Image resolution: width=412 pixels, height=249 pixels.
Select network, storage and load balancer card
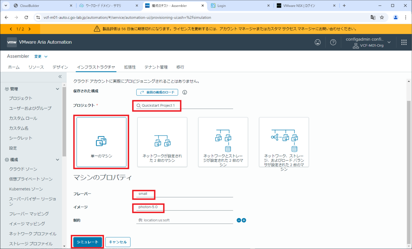pos(284,142)
